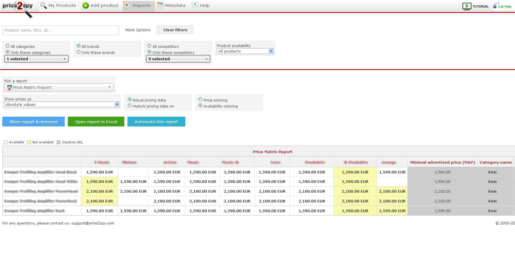Click the grey Inactive URL legend swatch
Viewport: 515px width, 256px height.
coord(59,142)
